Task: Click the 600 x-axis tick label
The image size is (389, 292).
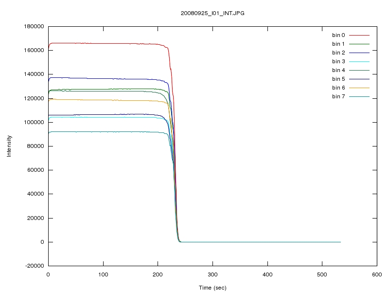Action: tap(377, 274)
